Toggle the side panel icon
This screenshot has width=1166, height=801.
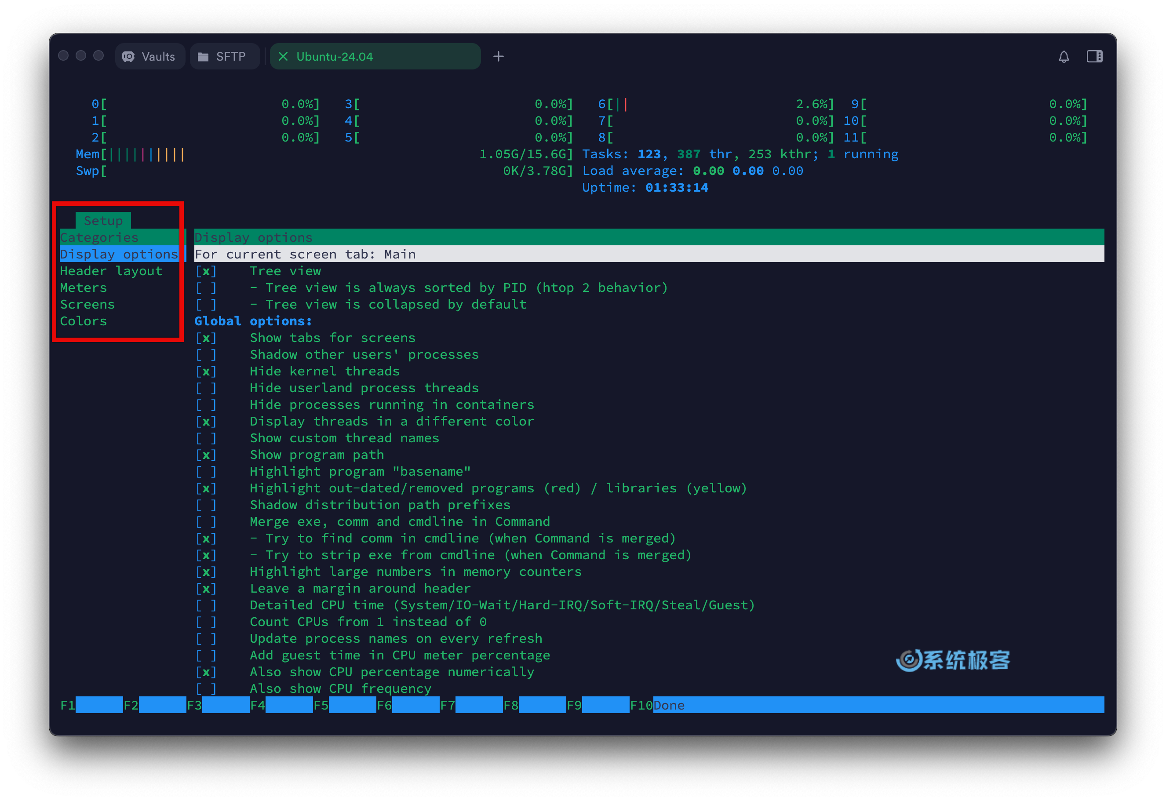1094,56
